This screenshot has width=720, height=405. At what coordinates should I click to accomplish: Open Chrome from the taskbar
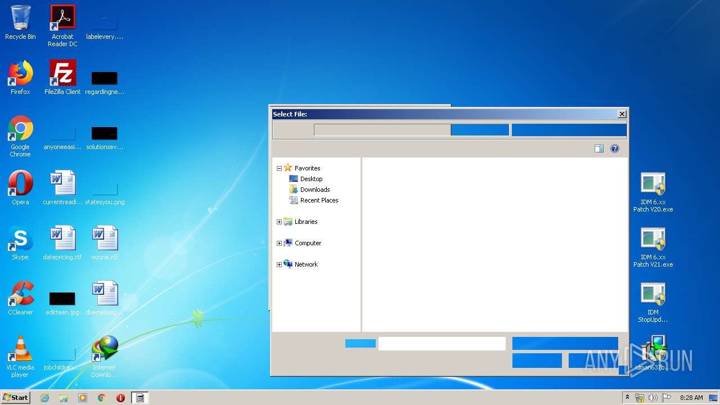tap(102, 398)
